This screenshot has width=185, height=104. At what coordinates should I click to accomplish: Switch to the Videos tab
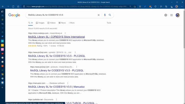pyautogui.click(x=51, y=23)
